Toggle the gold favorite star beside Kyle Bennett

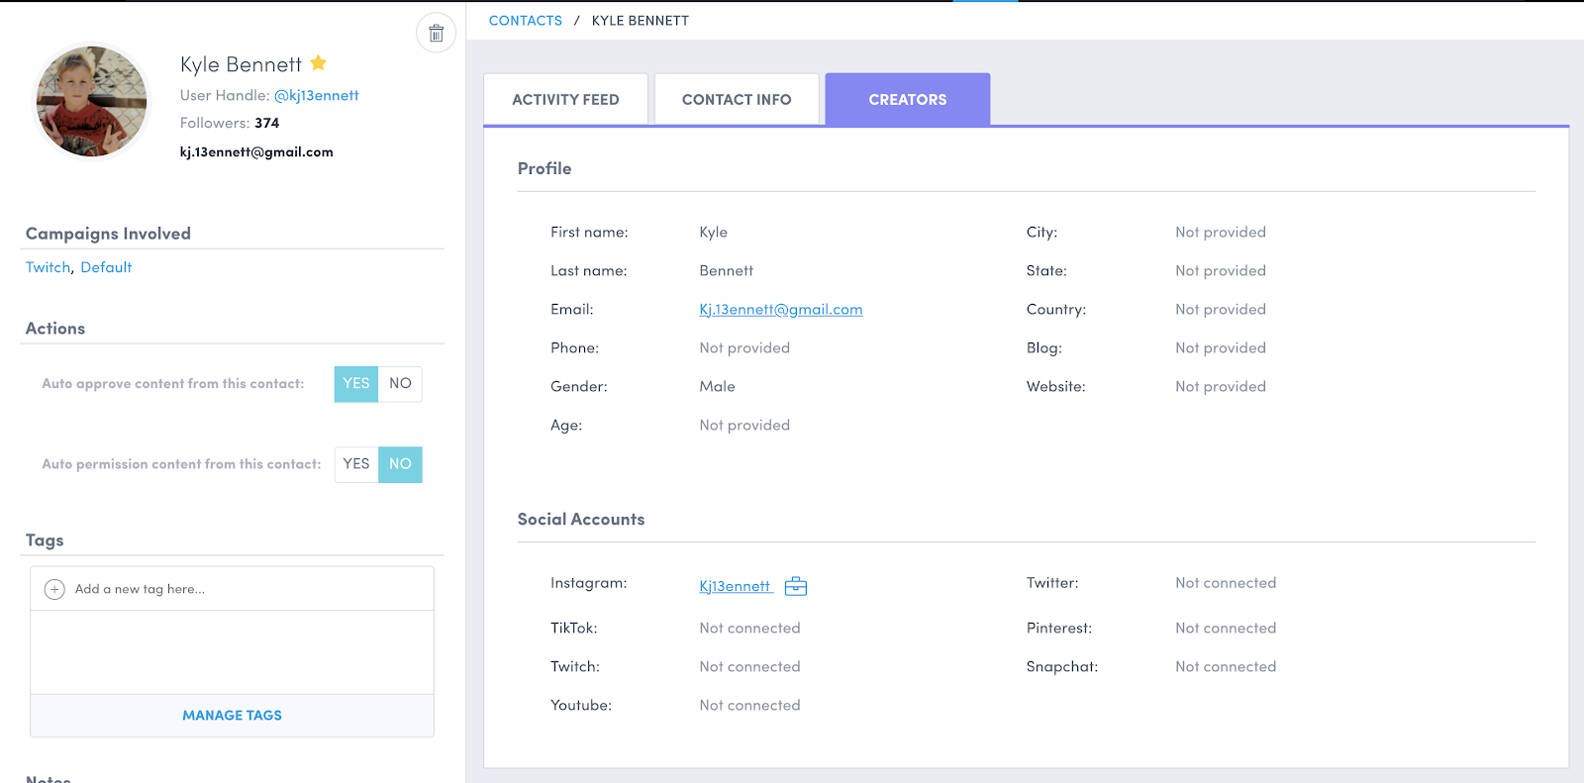click(318, 63)
